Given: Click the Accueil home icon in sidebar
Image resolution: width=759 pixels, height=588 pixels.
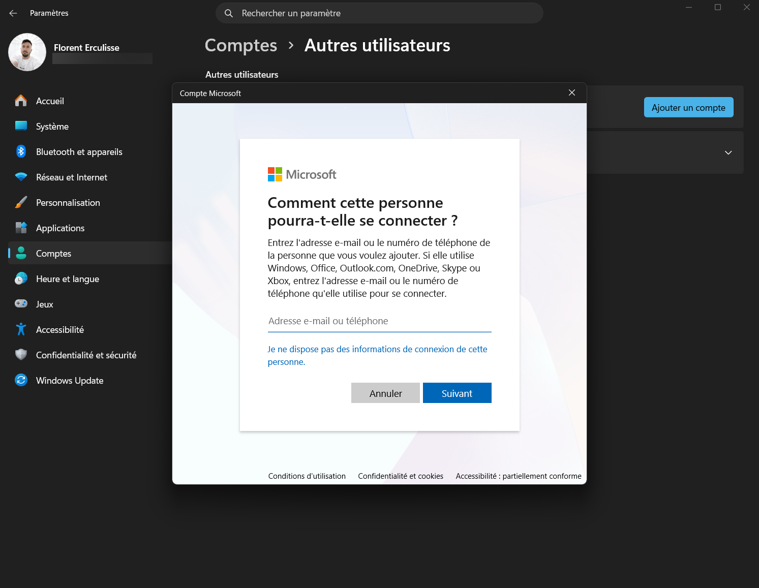Looking at the screenshot, I should 21,101.
